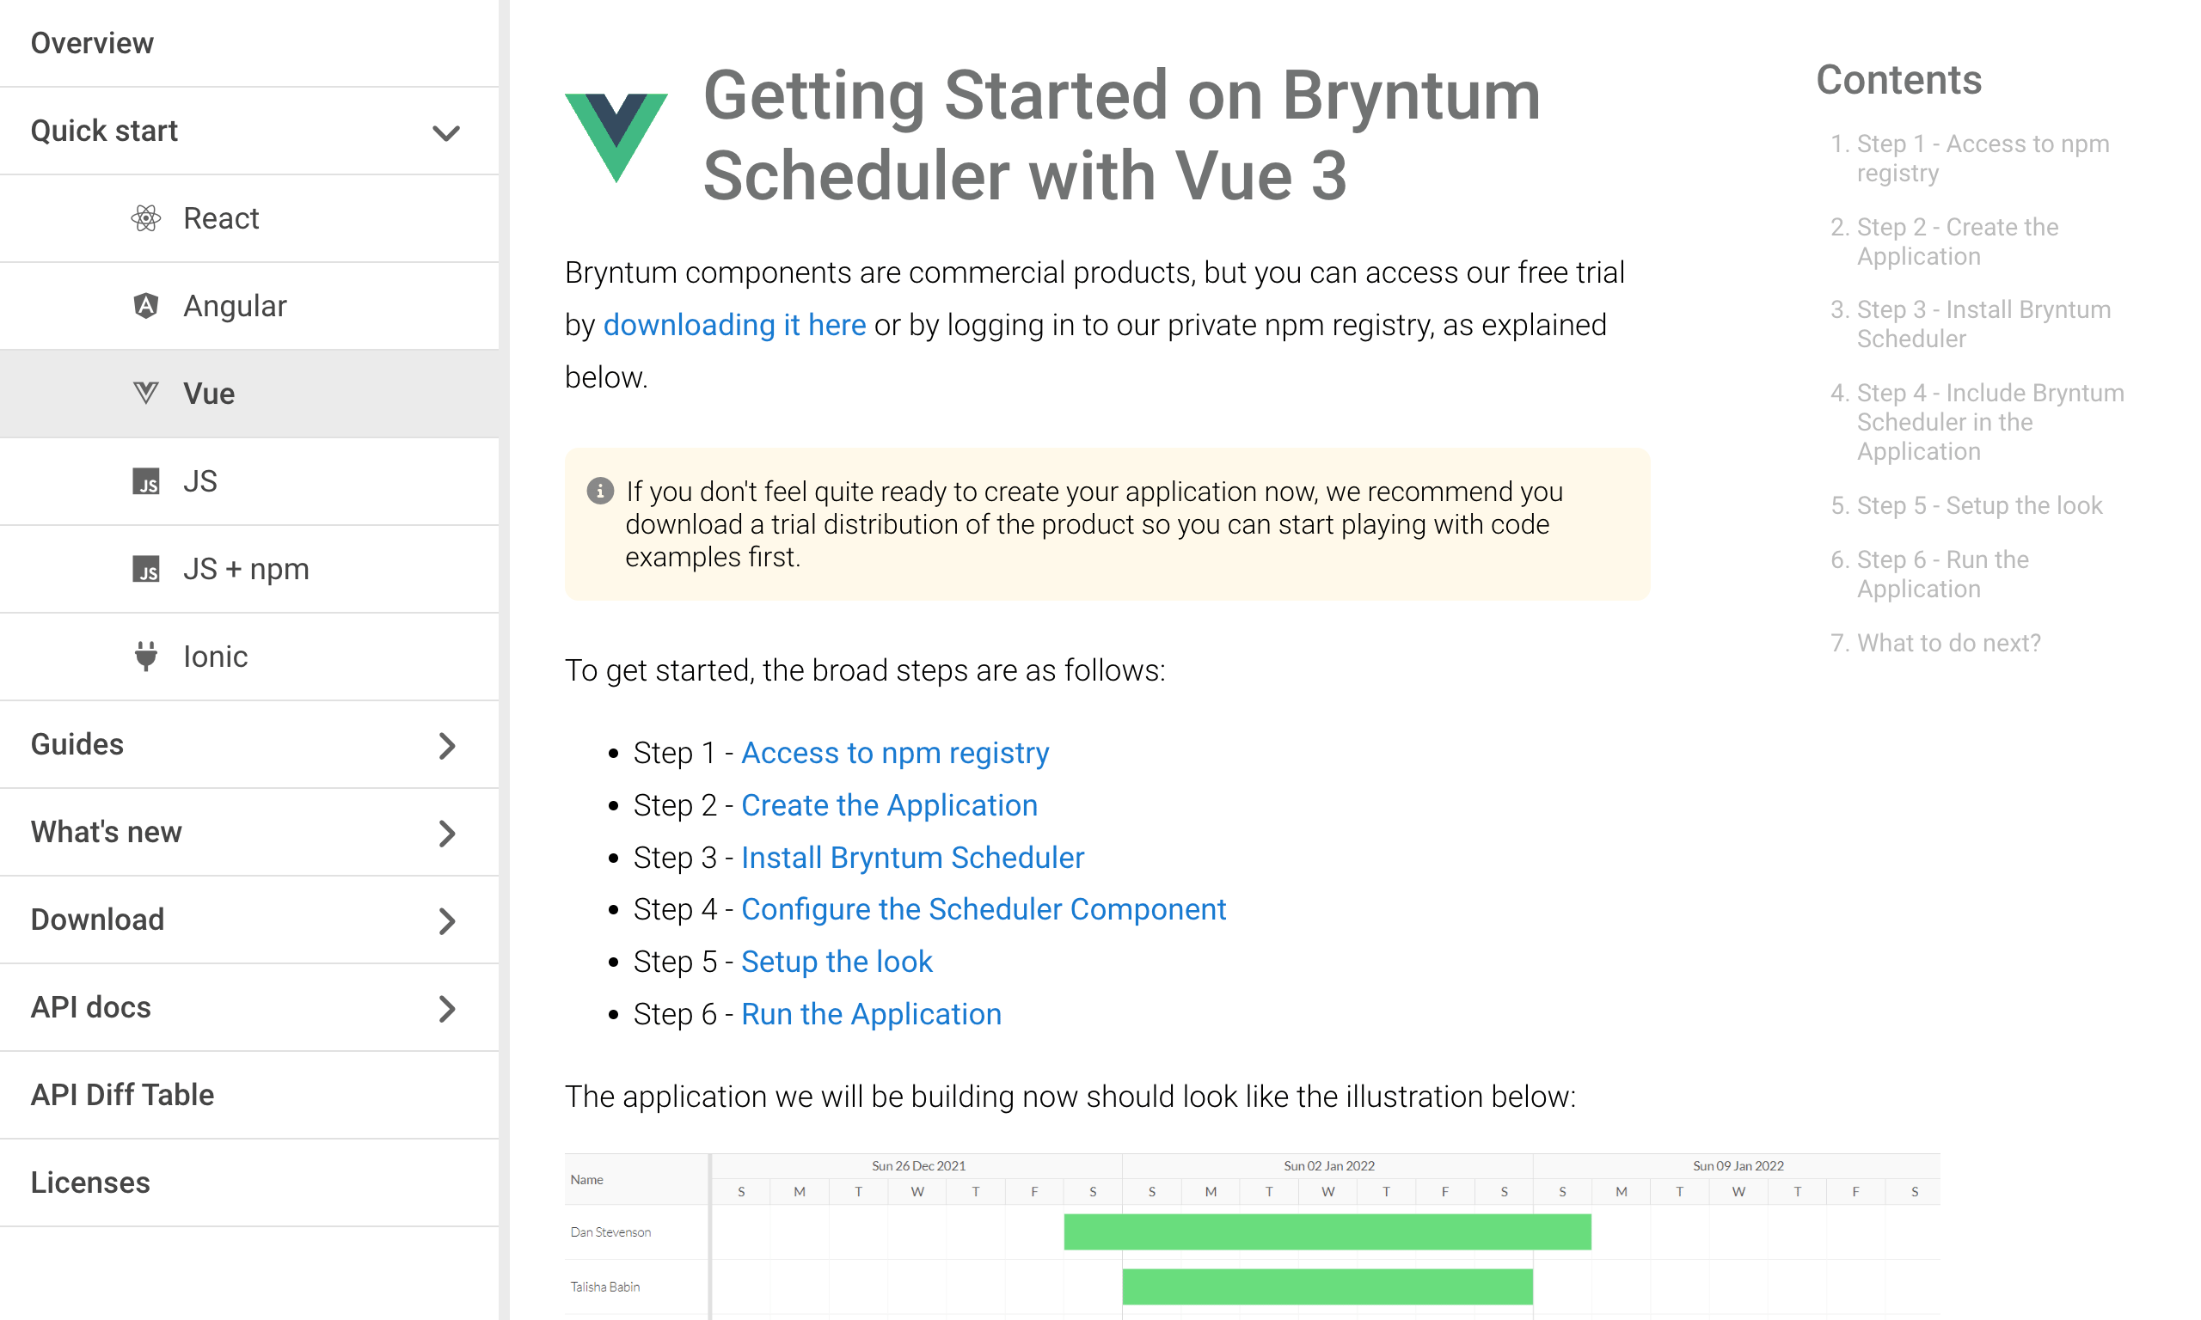Toggle visibility of Contents sidebar

[1899, 78]
